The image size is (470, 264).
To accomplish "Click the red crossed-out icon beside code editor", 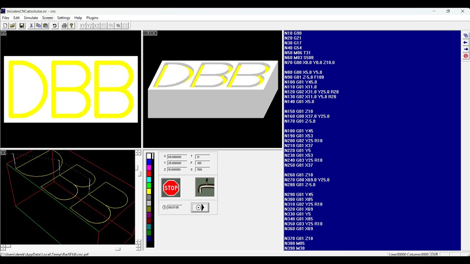I will (466, 56).
